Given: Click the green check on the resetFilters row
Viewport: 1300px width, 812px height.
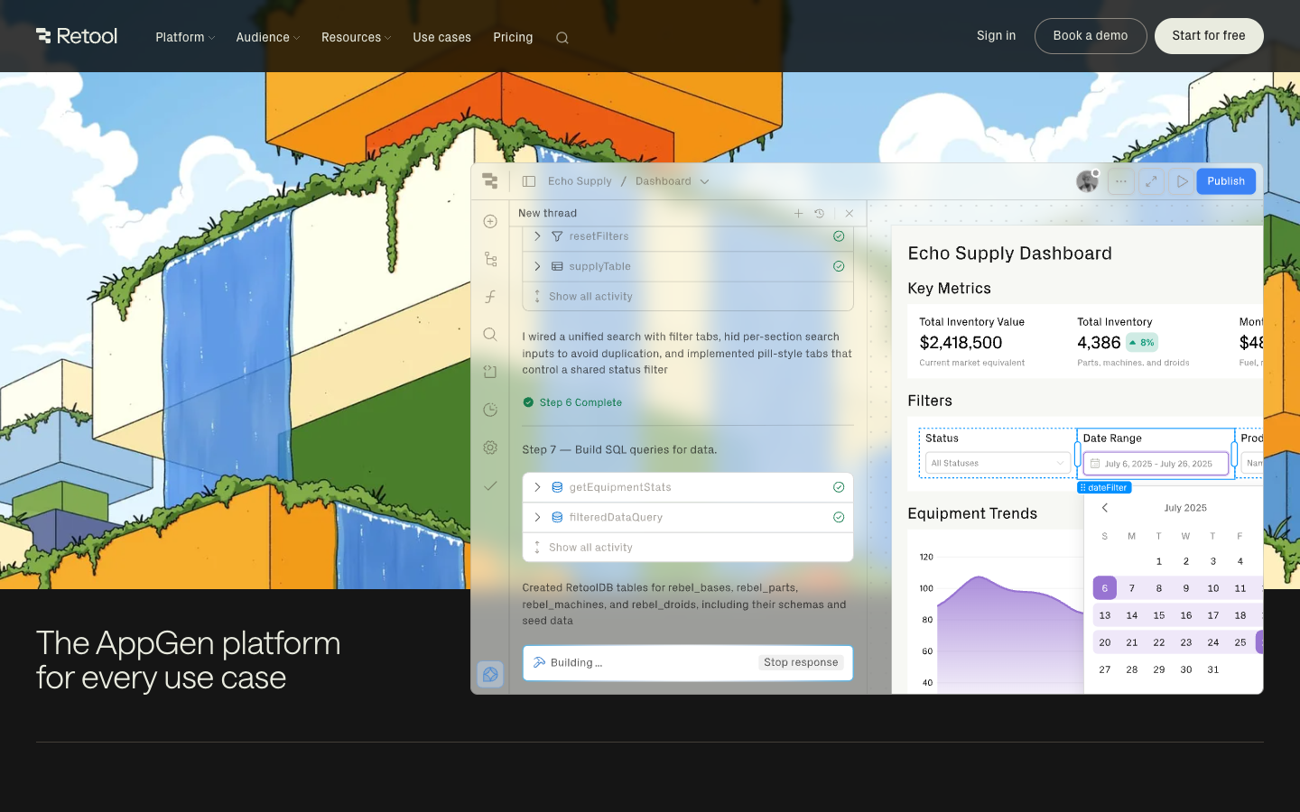Looking at the screenshot, I should pos(839,236).
